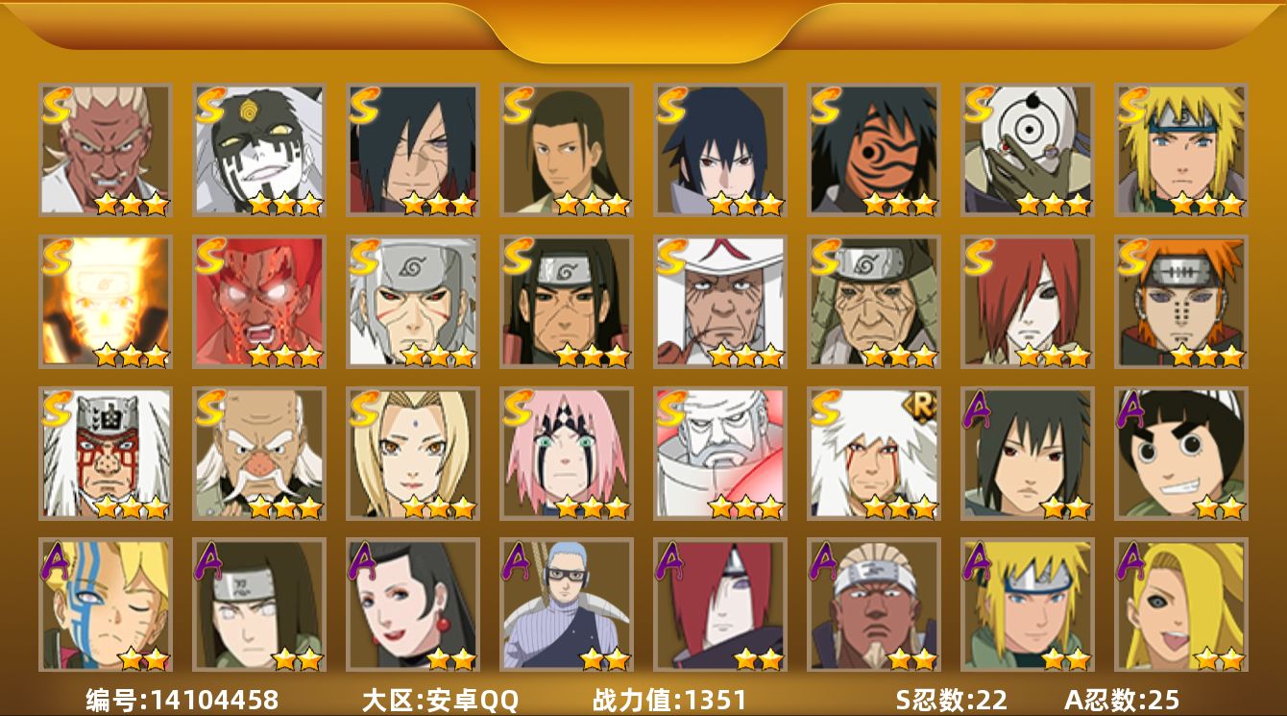Image resolution: width=1287 pixels, height=716 pixels.
Task: Select the glowing orange chakra mode Naruto card
Action: click(106, 302)
